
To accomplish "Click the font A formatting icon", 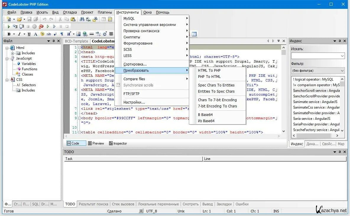I will click(35, 34).
